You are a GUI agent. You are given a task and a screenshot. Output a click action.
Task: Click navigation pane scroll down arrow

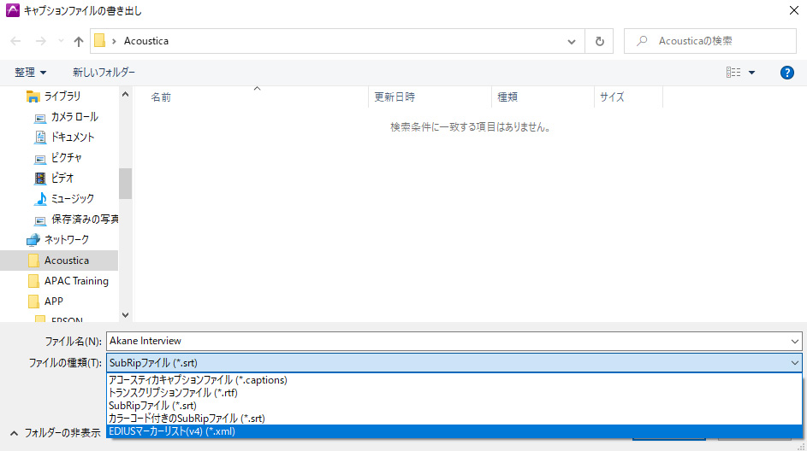click(x=125, y=315)
